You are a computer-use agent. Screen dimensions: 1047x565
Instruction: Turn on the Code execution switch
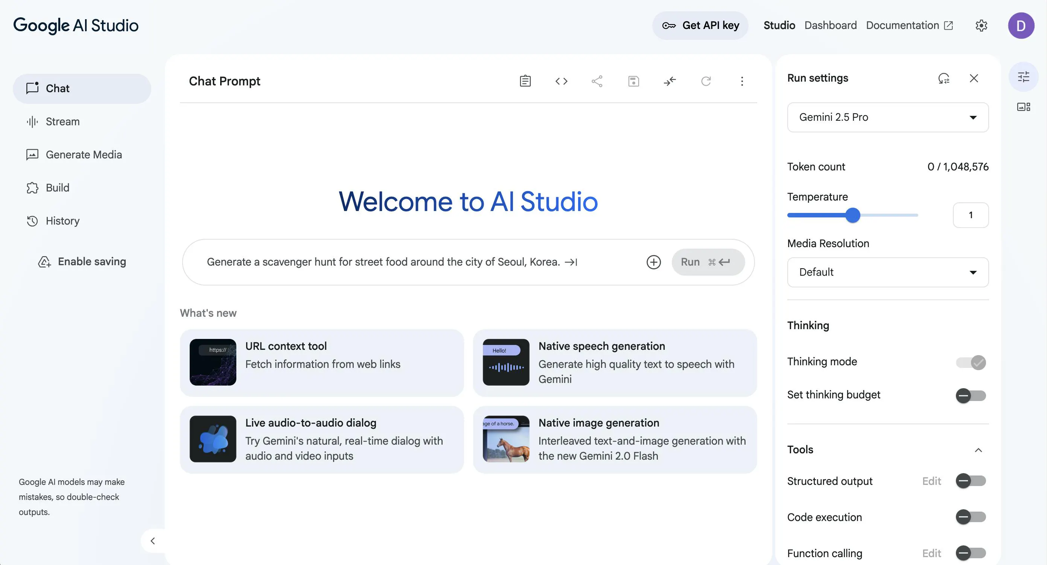[971, 517]
